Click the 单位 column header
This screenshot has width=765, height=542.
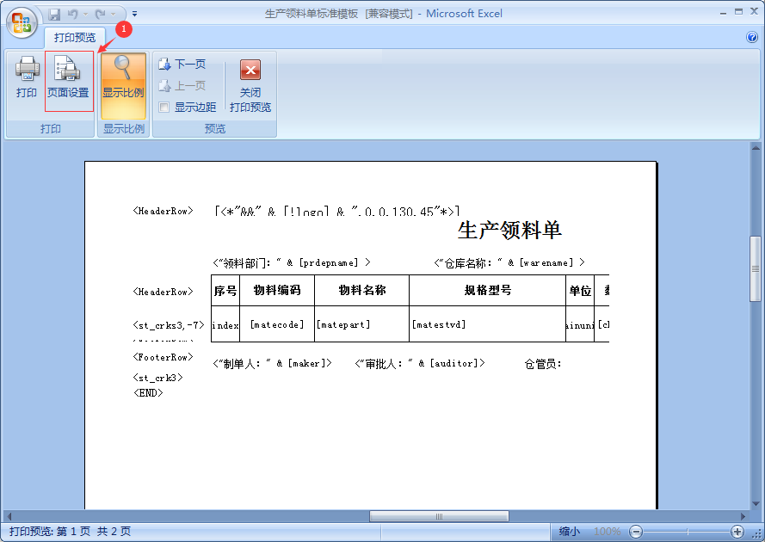(x=580, y=291)
